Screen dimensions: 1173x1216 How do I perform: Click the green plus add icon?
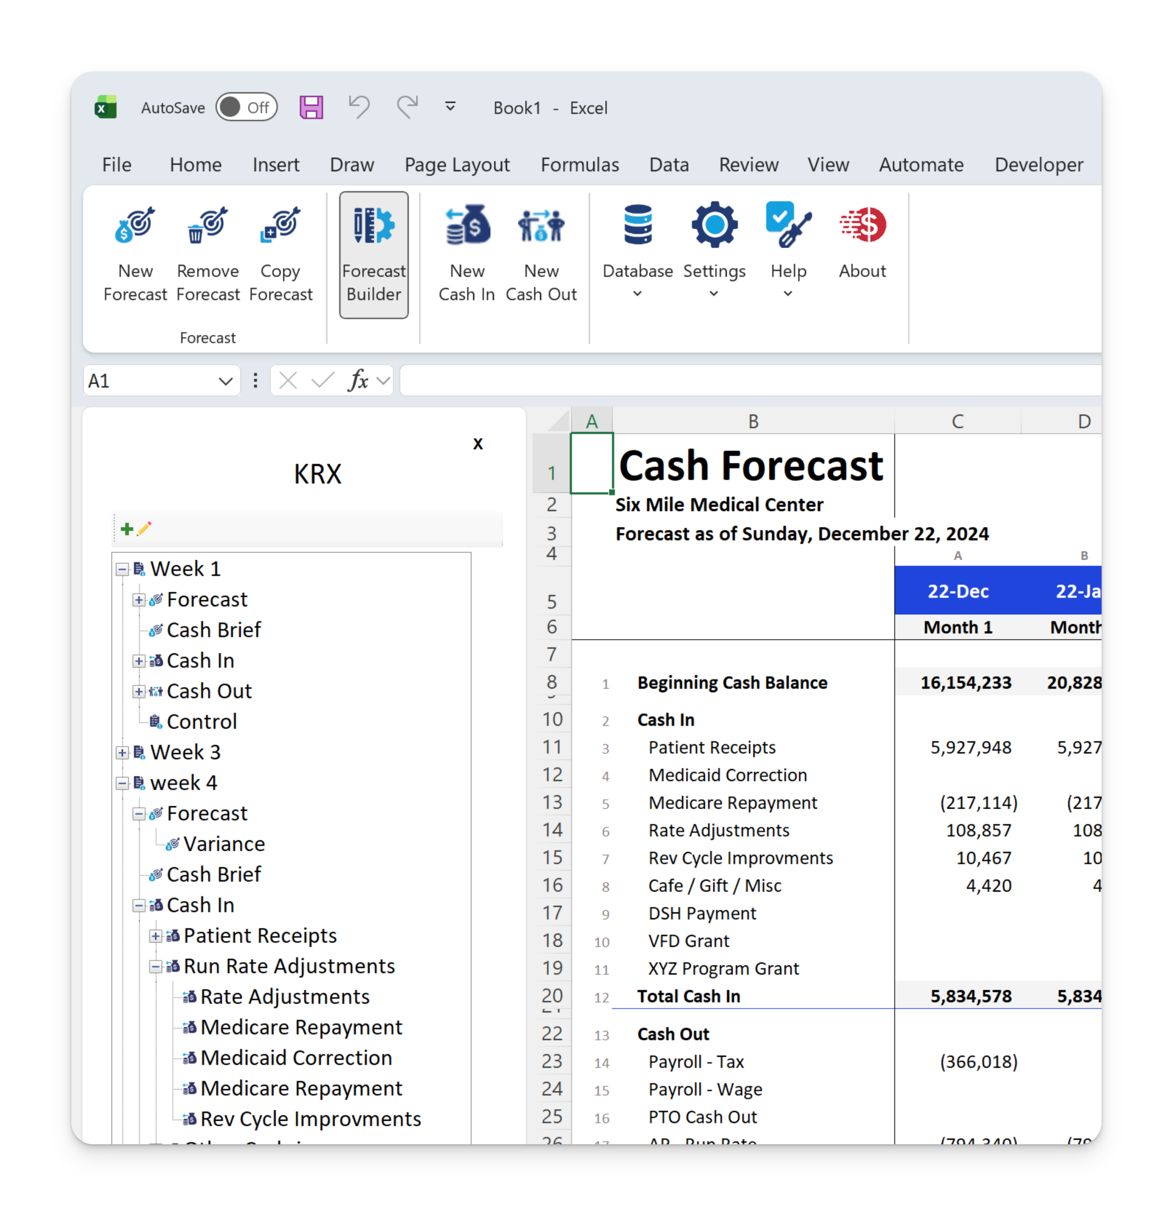(x=127, y=529)
